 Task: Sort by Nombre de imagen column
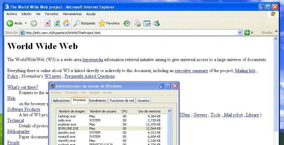[72, 111]
